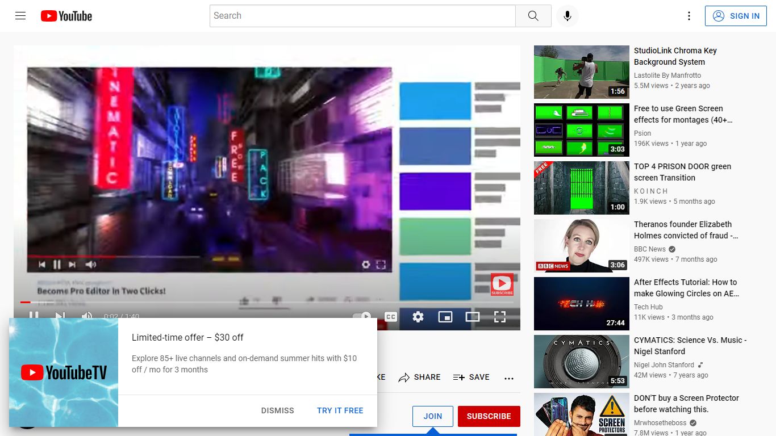Screen dimensions: 776x436
Task: Click the 'Theranos founder Elizabeth Holmes' title
Action: [686, 230]
